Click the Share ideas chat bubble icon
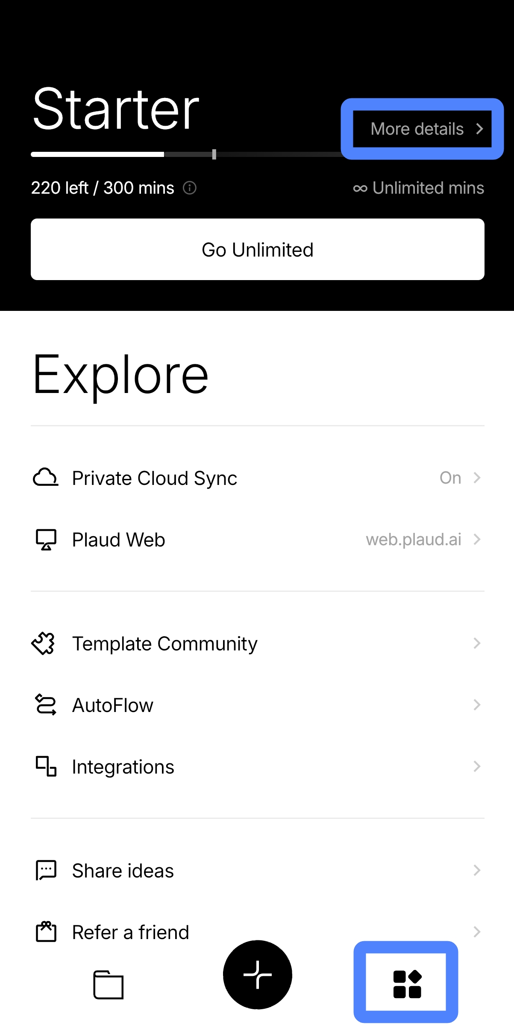The height and width of the screenshot is (1034, 514). (x=46, y=870)
